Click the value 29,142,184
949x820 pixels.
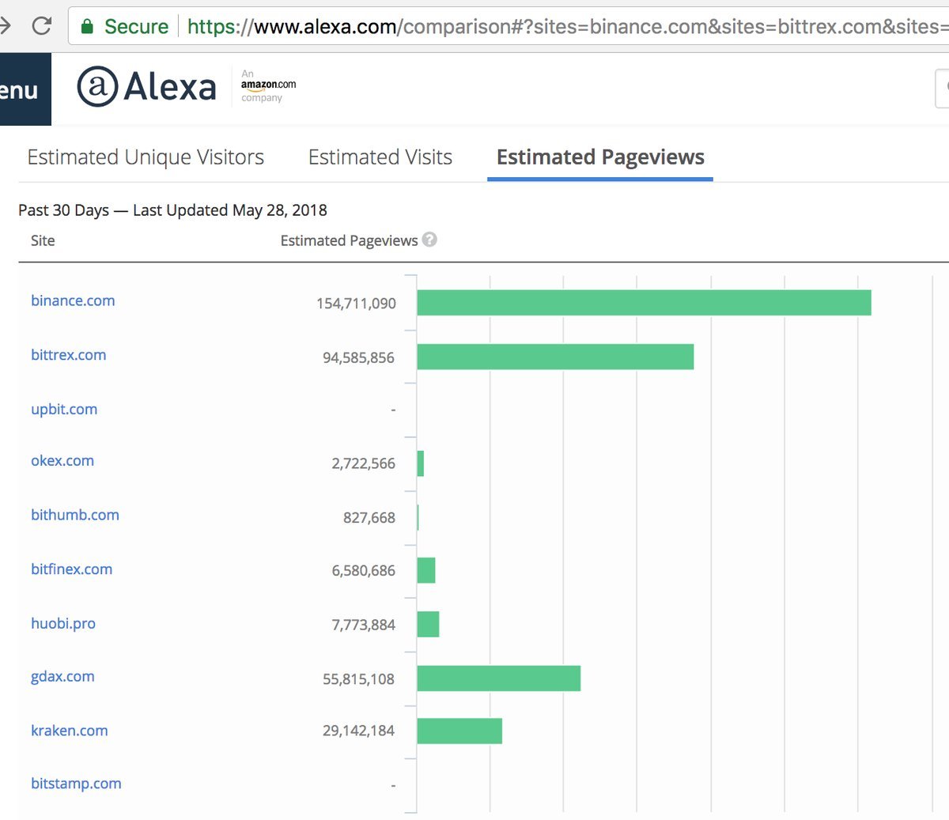(x=358, y=731)
